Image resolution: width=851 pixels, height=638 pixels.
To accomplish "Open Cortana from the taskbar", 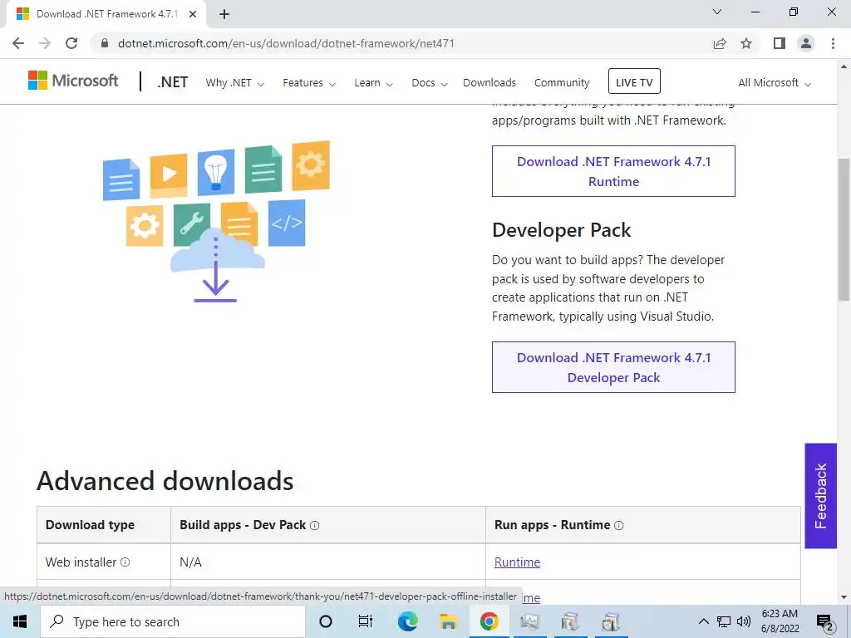I will (326, 621).
